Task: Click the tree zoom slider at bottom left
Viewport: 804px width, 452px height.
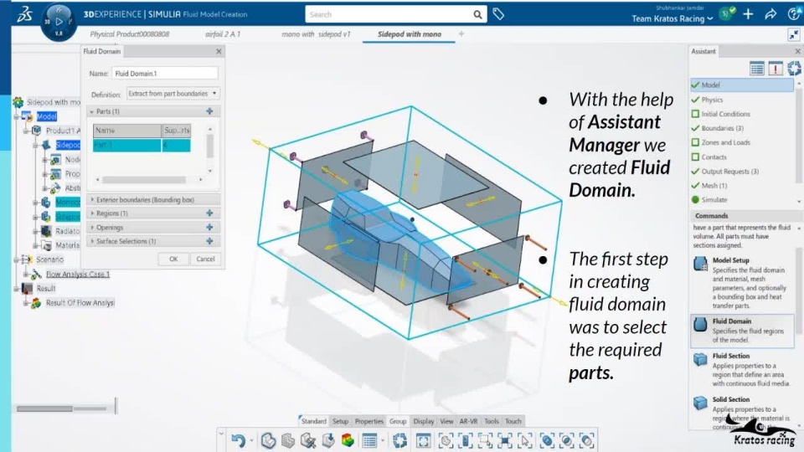Action: [x=62, y=408]
